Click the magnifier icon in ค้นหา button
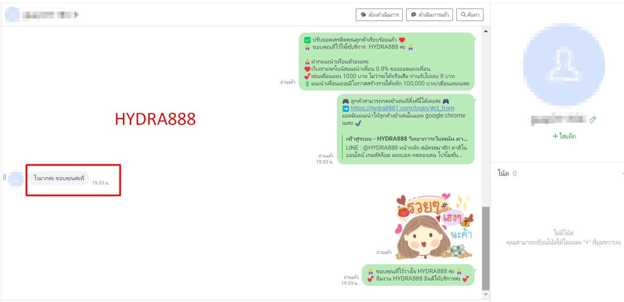Image resolution: width=624 pixels, height=302 pixels. coord(464,15)
